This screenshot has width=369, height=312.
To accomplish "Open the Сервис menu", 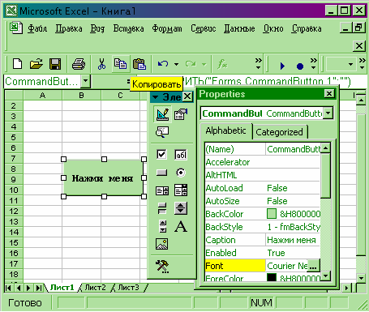I will tap(204, 28).
